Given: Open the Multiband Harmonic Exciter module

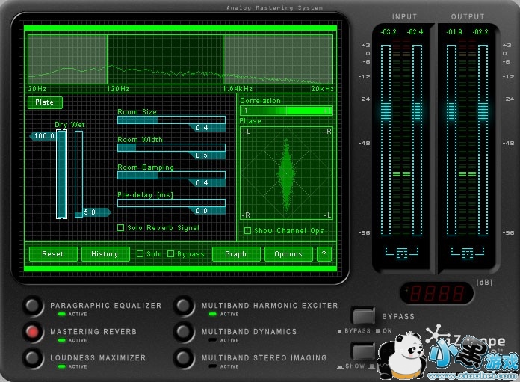Looking at the screenshot, I should (x=184, y=306).
